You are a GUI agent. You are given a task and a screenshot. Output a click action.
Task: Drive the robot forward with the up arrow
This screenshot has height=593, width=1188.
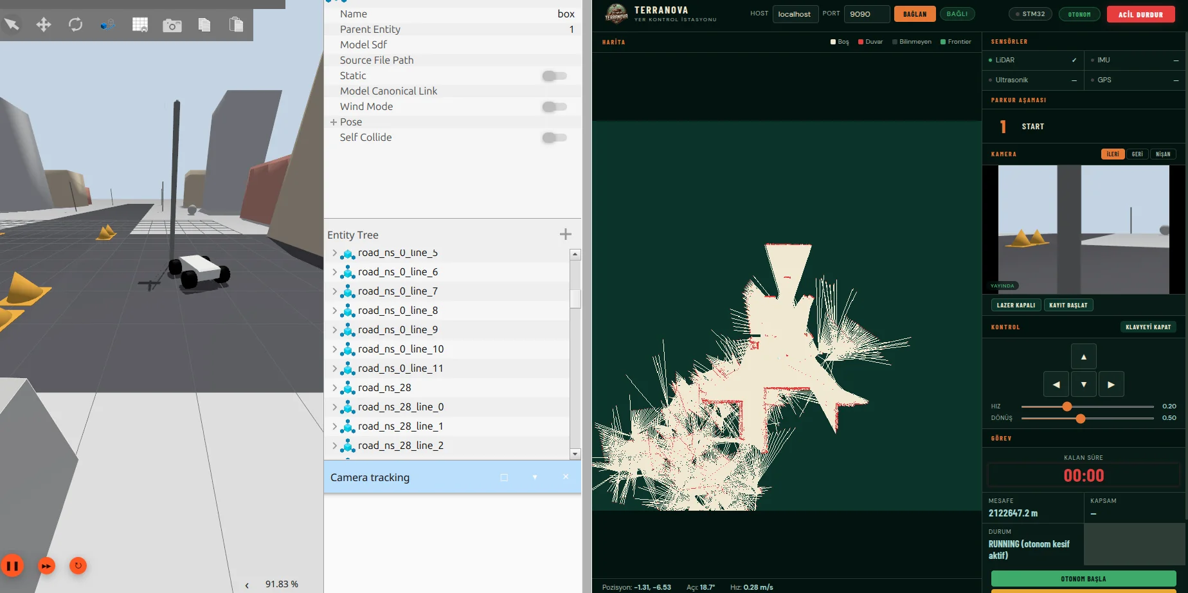(1084, 357)
